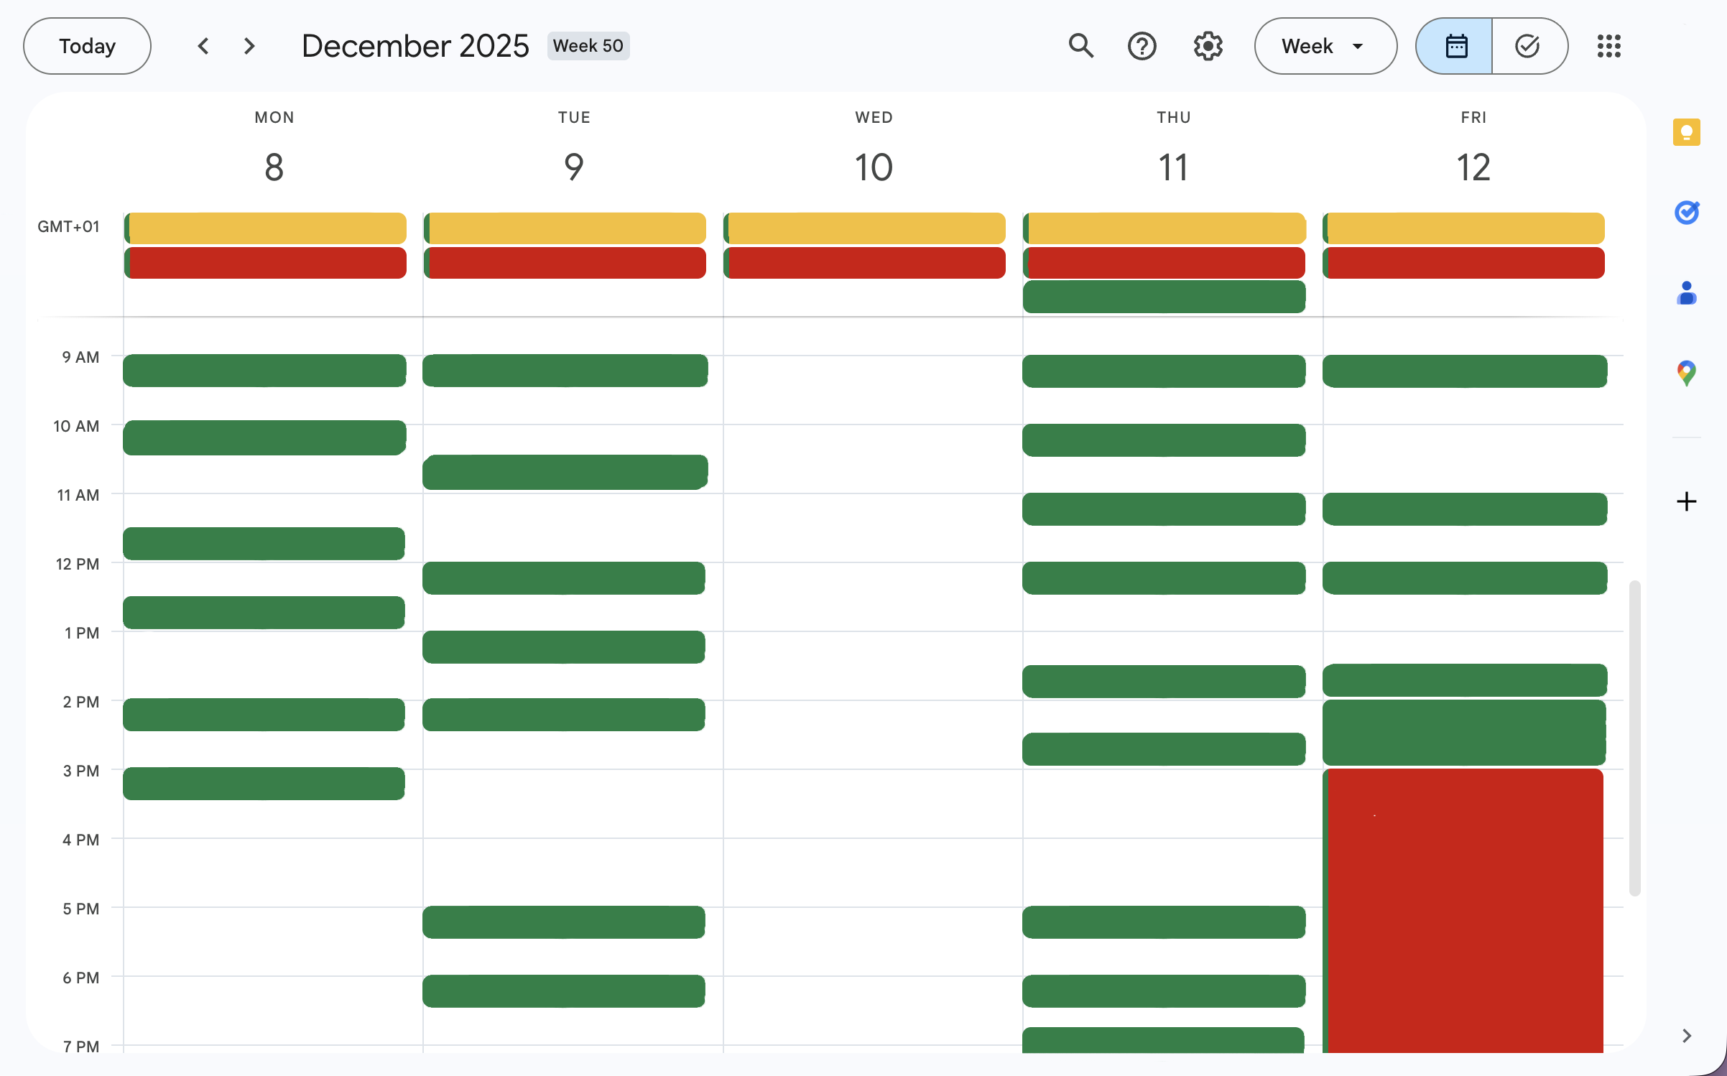Open large red Friday afternoon event
The width and height of the screenshot is (1727, 1076).
click(x=1466, y=909)
